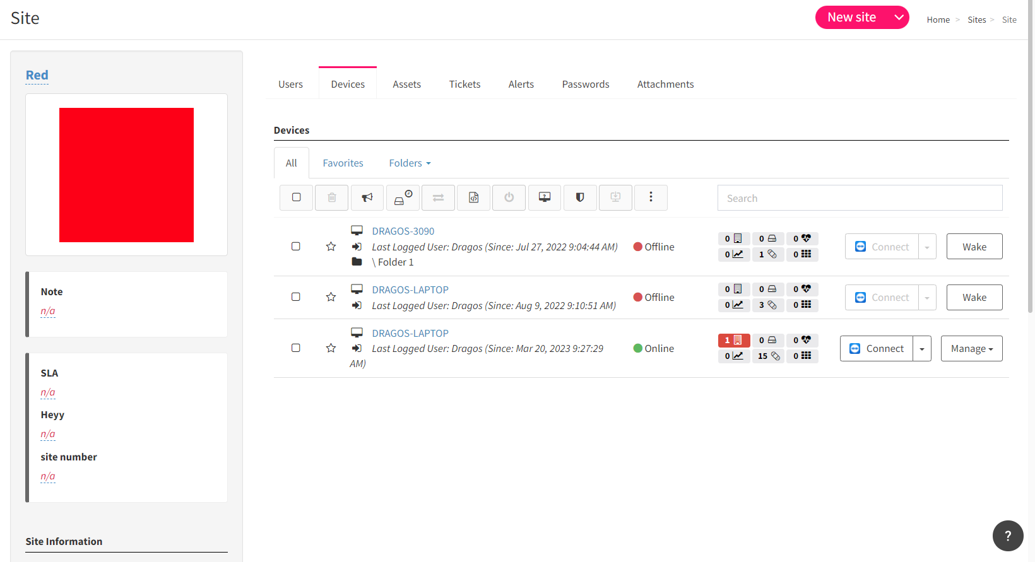
Task: Click the devices Search field
Action: 860,198
